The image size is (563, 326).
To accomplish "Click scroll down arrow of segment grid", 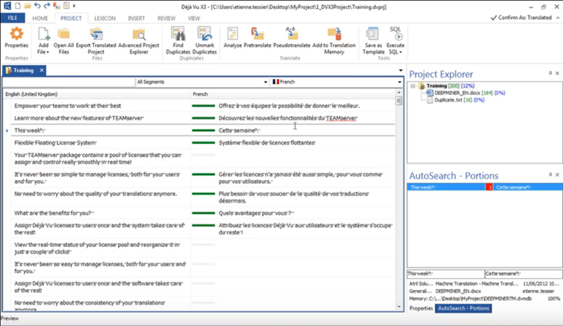I will tap(399, 307).
